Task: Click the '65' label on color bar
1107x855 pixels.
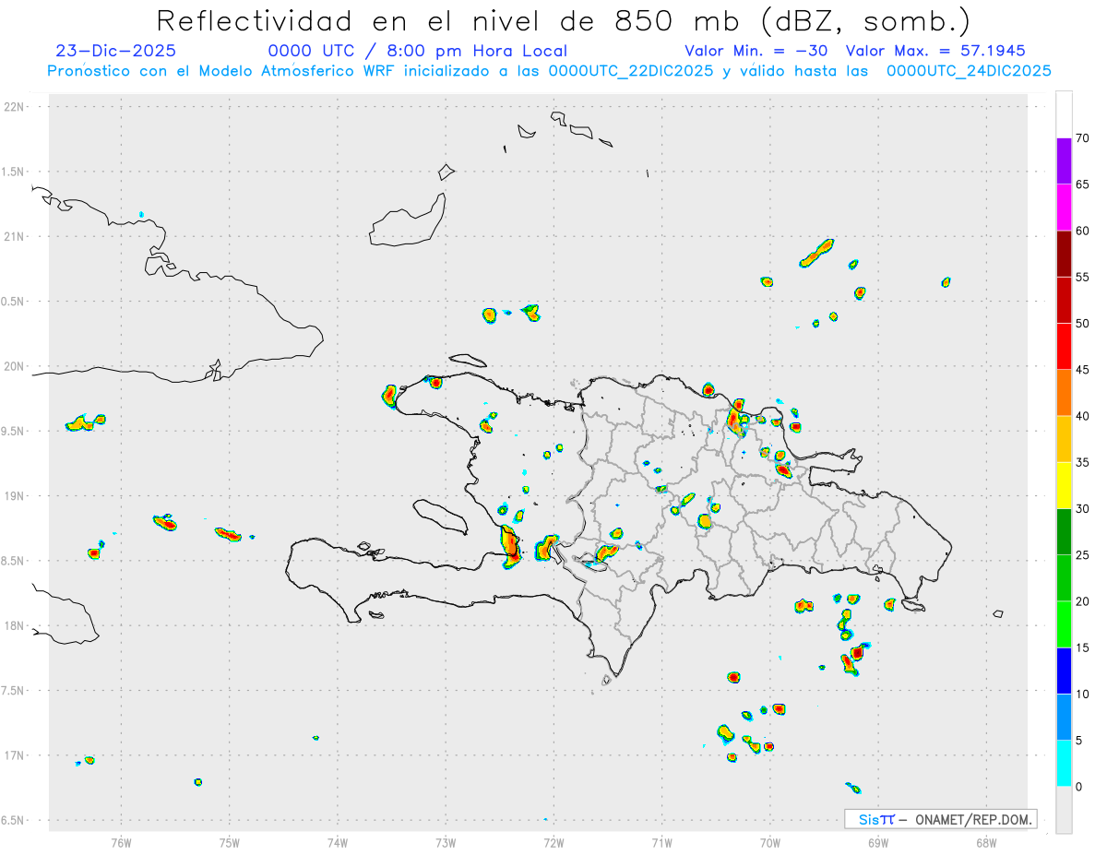Action: click(1083, 184)
